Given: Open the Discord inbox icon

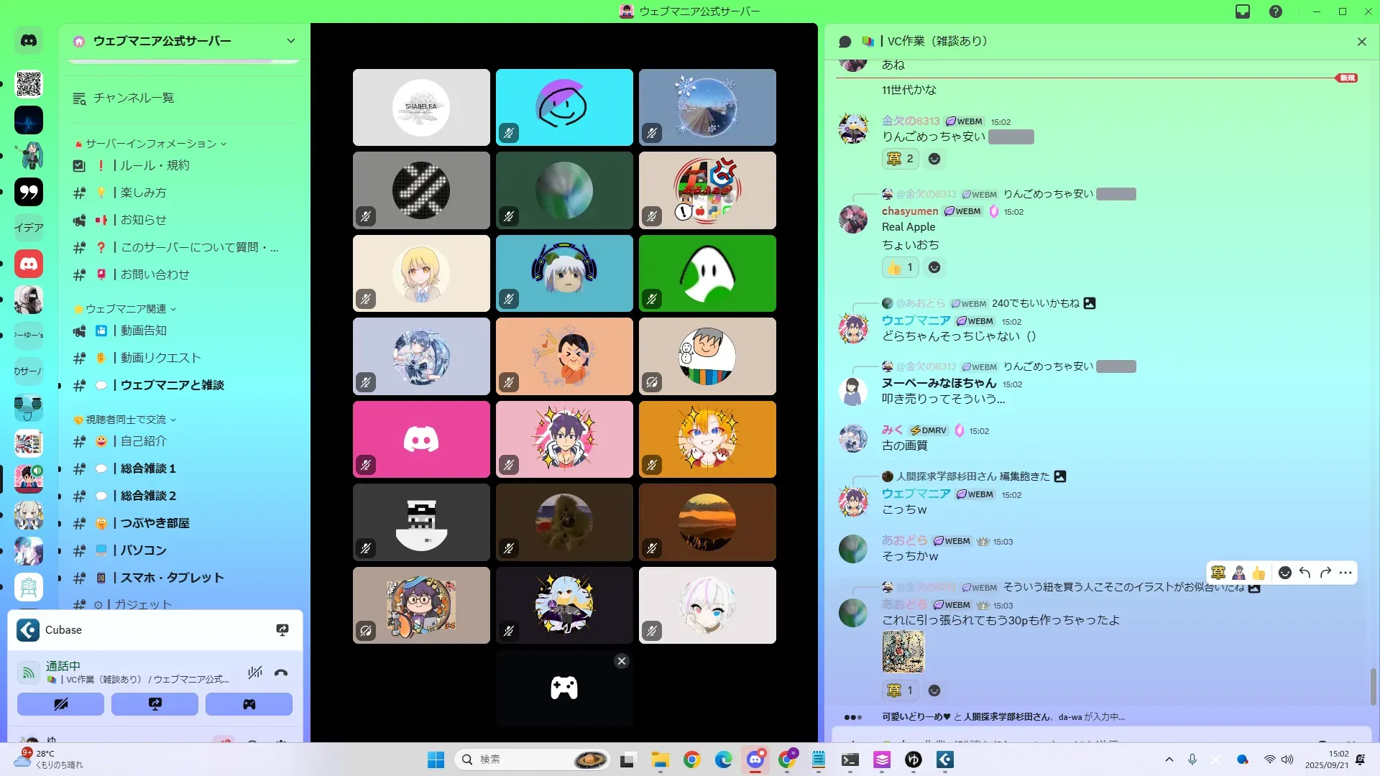Looking at the screenshot, I should pos(1243,11).
